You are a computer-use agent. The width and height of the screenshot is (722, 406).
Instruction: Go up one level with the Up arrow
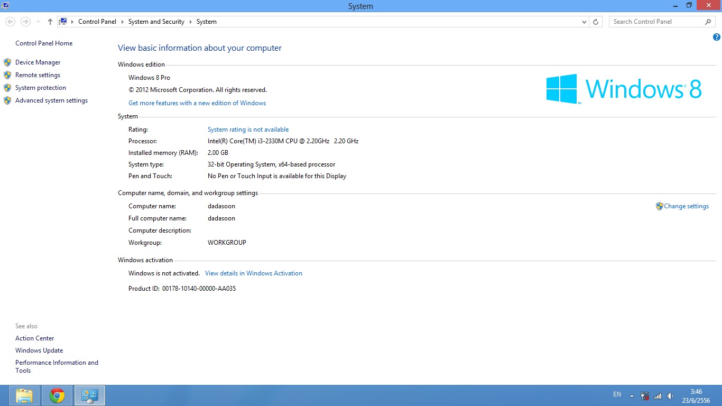tap(50, 22)
